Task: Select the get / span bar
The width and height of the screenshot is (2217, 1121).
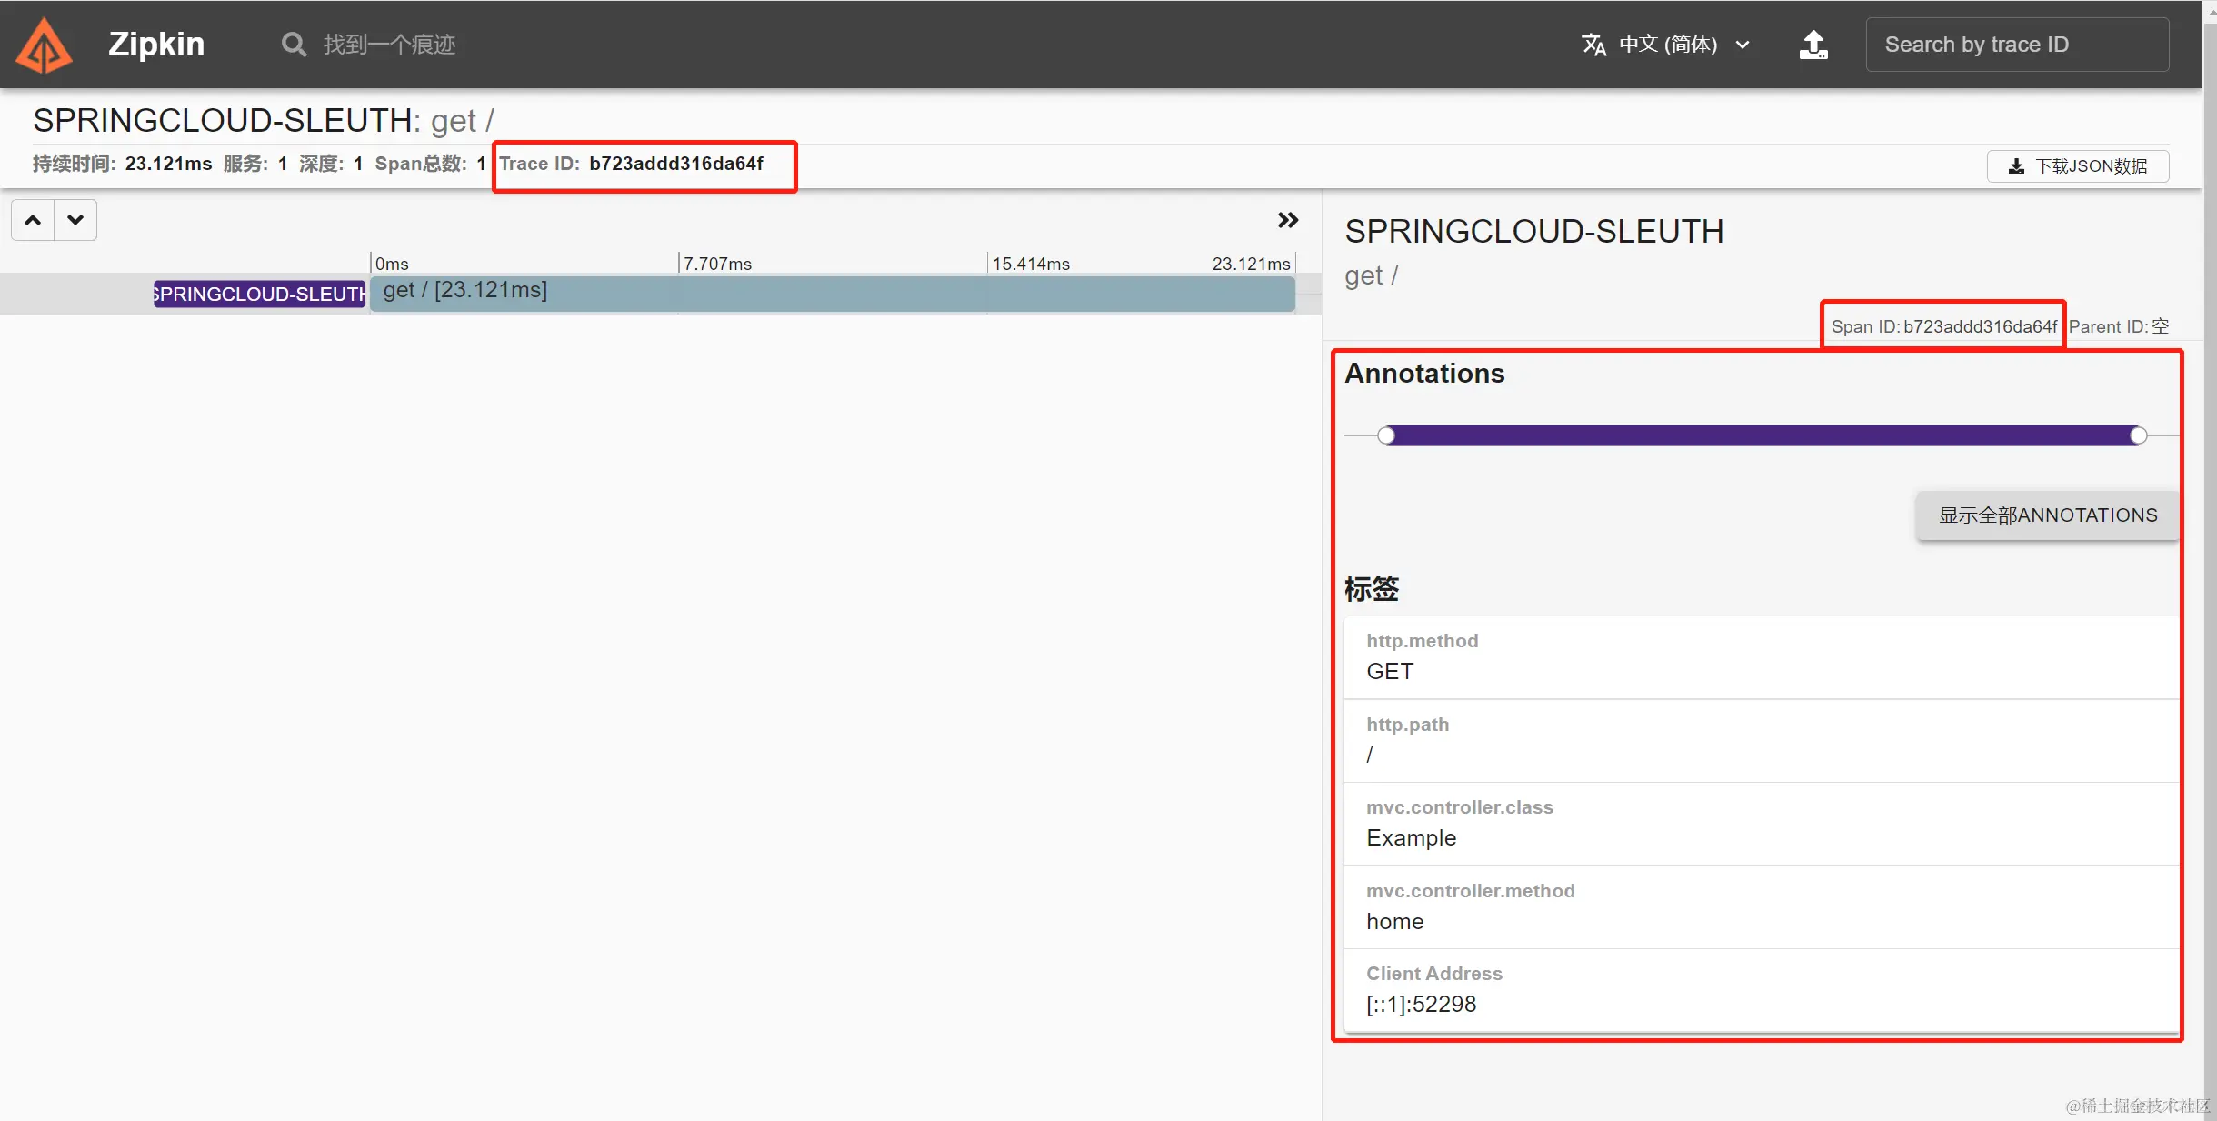Action: click(832, 294)
